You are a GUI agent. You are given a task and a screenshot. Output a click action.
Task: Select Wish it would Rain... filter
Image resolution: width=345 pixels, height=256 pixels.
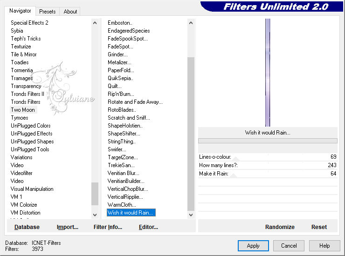pos(131,213)
